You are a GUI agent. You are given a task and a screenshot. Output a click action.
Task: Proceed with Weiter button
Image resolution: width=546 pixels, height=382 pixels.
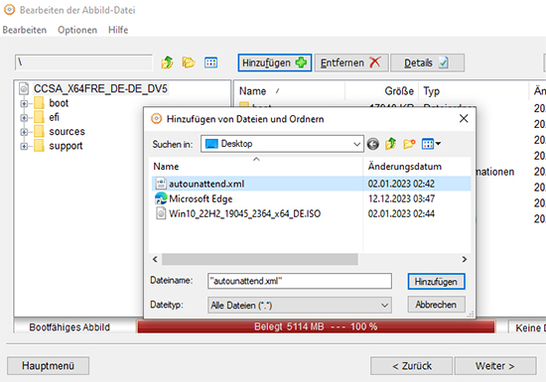[x=495, y=366]
